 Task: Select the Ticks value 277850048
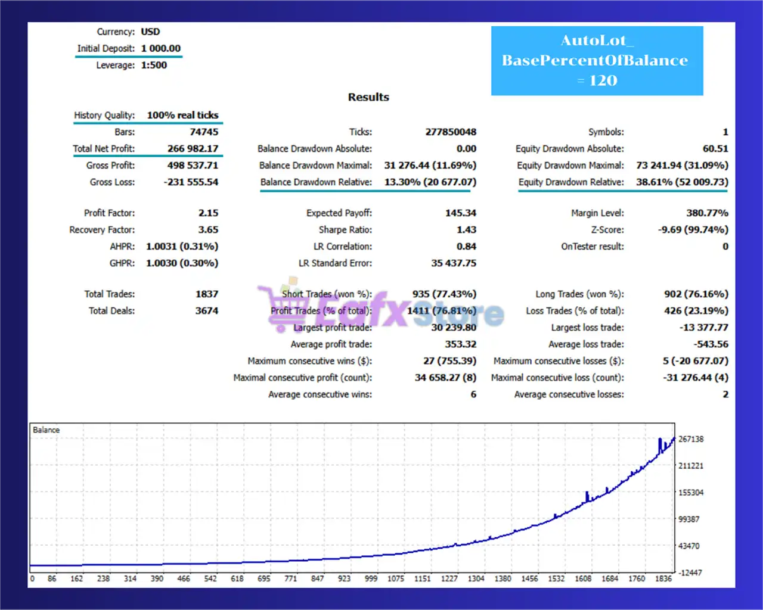coord(451,132)
